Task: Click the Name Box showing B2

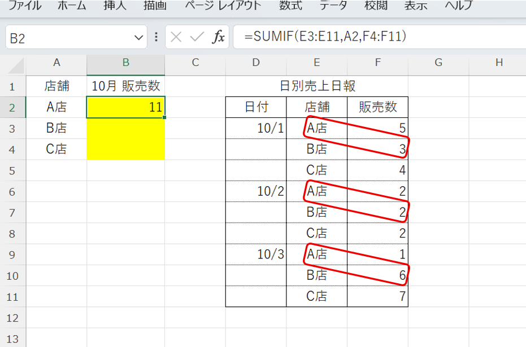Action: click(68, 38)
